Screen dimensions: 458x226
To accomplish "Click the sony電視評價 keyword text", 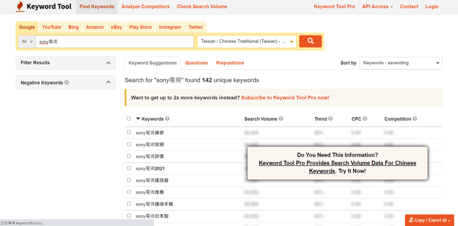I will 150,157.
